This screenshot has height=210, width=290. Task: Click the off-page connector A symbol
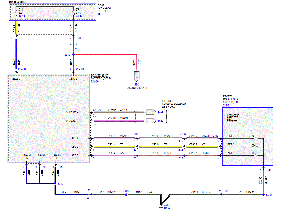137,77
